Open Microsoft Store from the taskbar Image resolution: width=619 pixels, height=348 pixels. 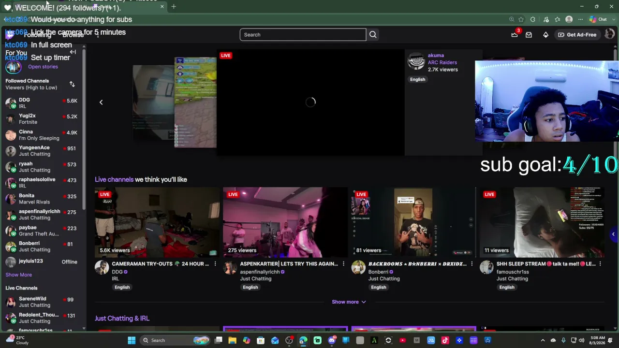point(261,340)
